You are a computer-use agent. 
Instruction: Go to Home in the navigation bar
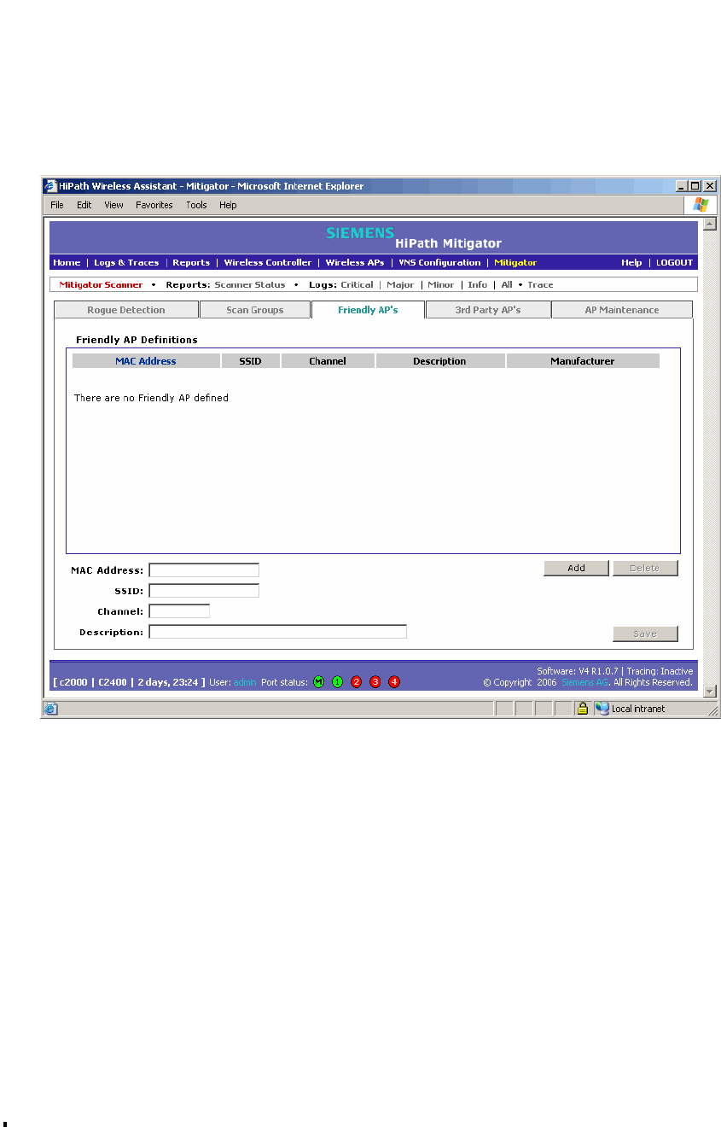point(67,262)
